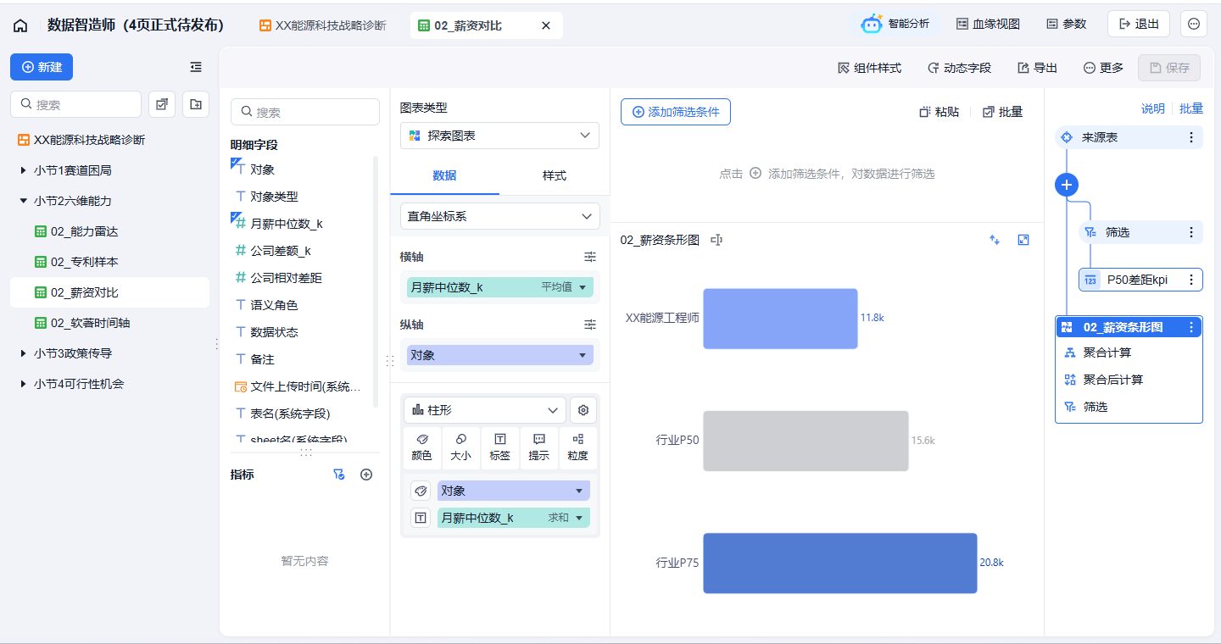
Task: Click the 行业P75 bar in chart
Action: click(x=840, y=563)
